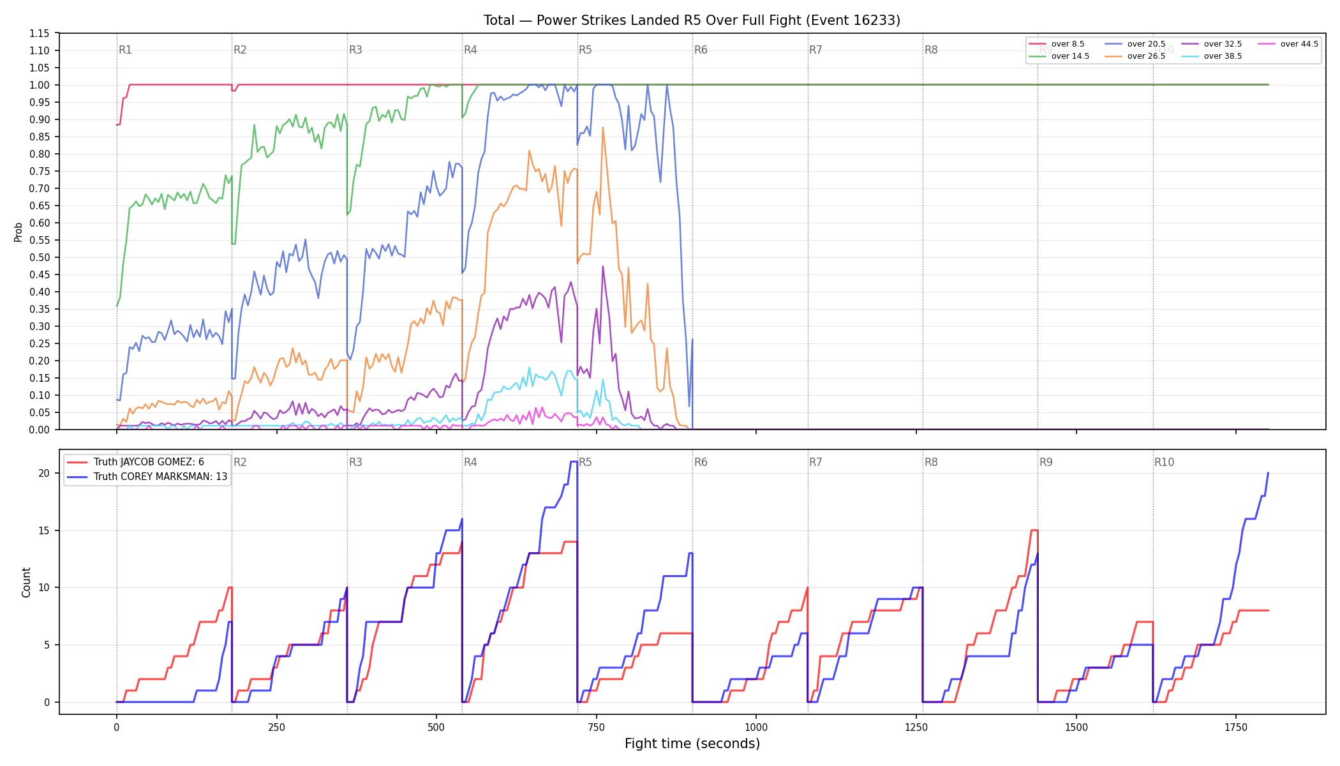This screenshot has height=766, width=1340.
Task: Click the R2 round label in Count chart
Action: pos(240,462)
